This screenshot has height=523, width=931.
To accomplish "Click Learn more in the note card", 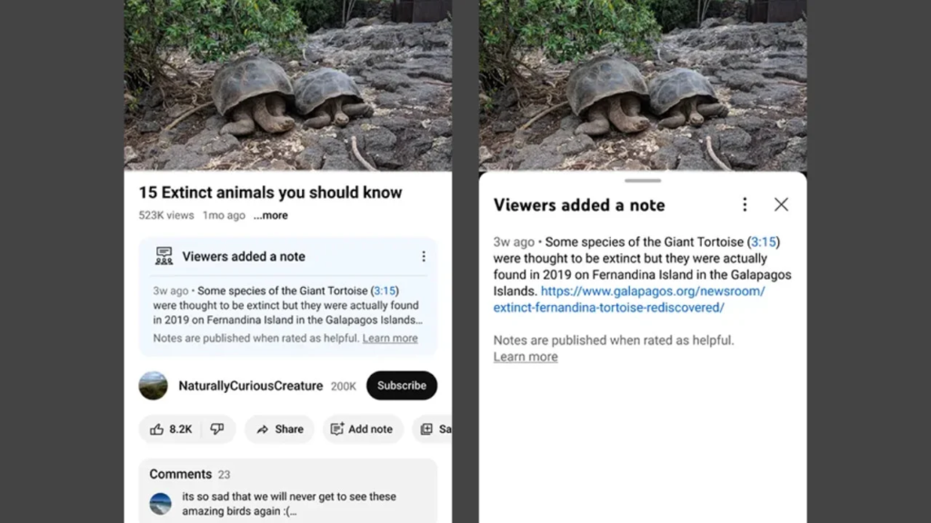I will click(390, 339).
